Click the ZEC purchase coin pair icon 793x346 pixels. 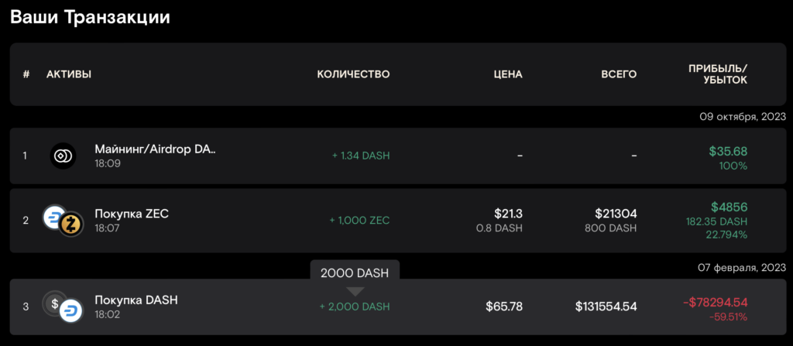click(x=63, y=220)
